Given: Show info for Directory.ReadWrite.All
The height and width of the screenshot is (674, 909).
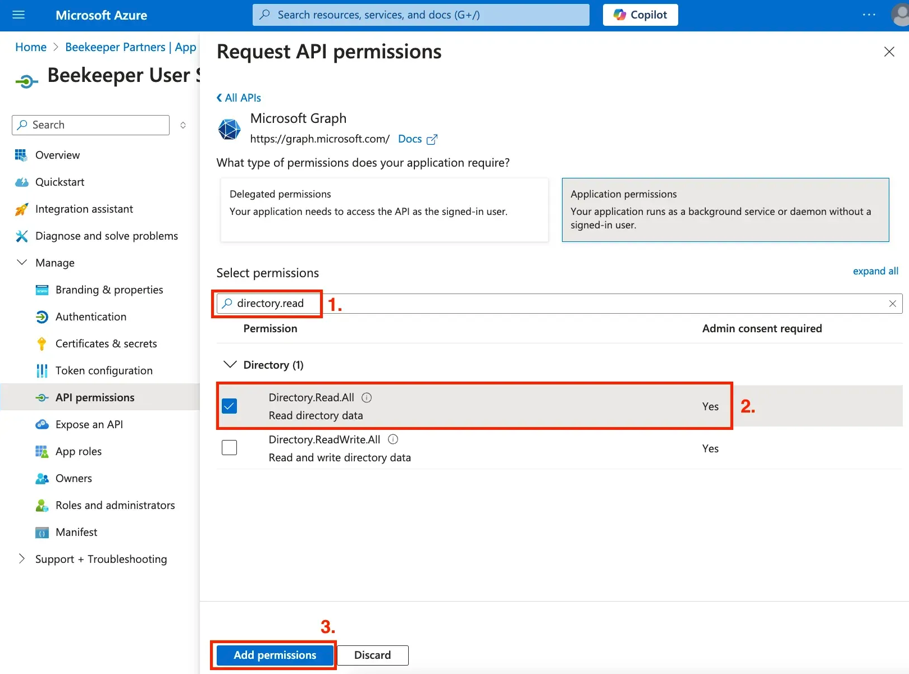Looking at the screenshot, I should pyautogui.click(x=393, y=439).
